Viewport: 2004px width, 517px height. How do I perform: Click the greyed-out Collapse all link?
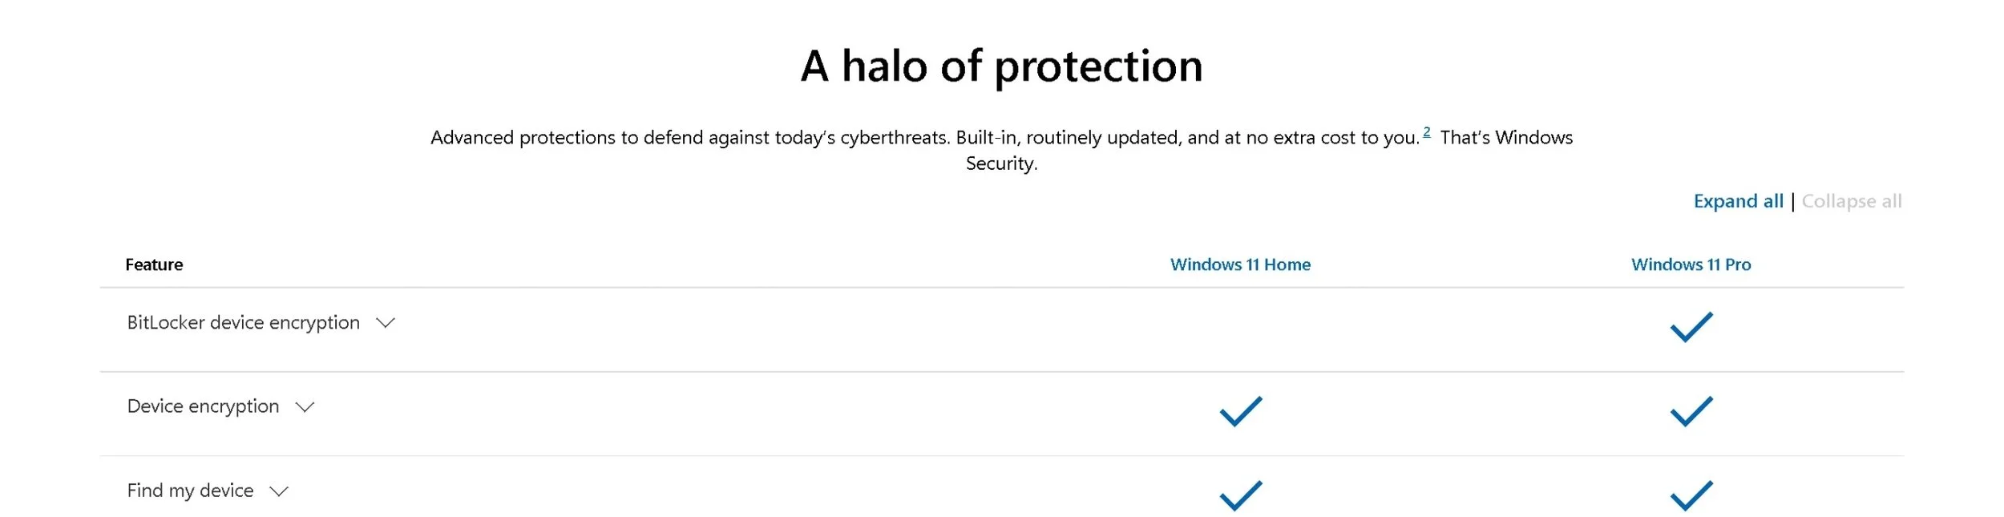1852,201
